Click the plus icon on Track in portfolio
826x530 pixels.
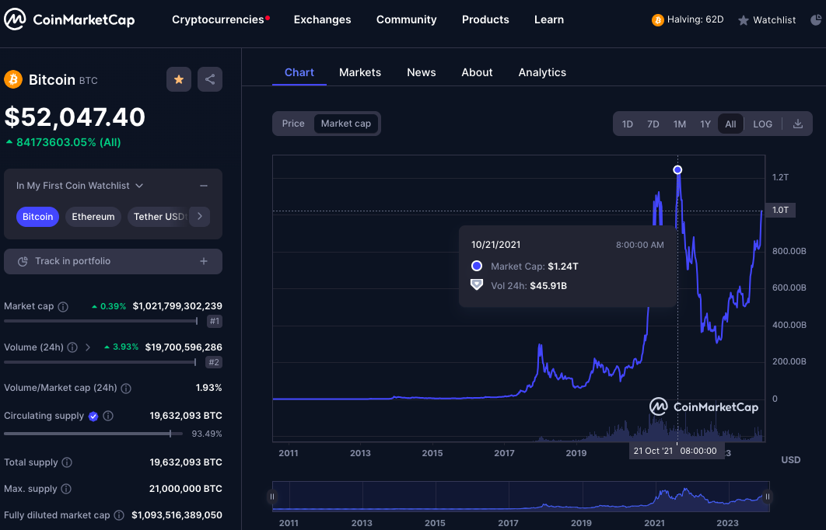click(204, 261)
